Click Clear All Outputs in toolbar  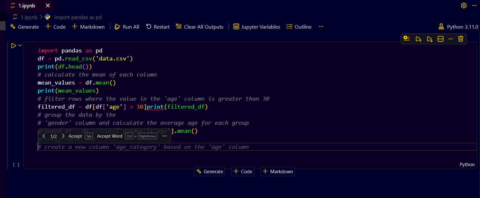point(200,27)
